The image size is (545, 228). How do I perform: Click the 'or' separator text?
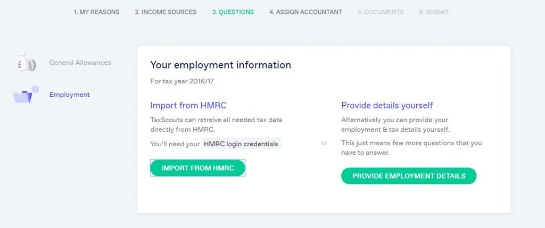point(324,143)
